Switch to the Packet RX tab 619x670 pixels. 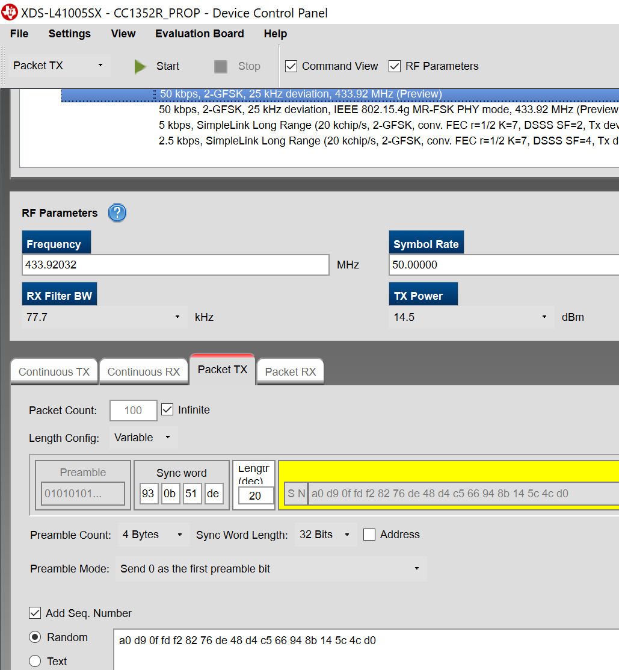[291, 372]
